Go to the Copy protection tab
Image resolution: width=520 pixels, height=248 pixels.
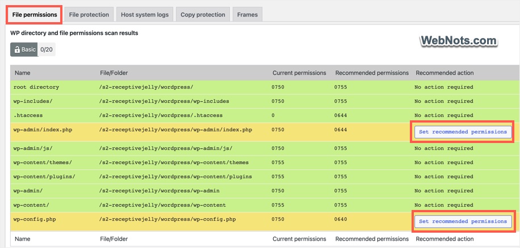click(203, 15)
